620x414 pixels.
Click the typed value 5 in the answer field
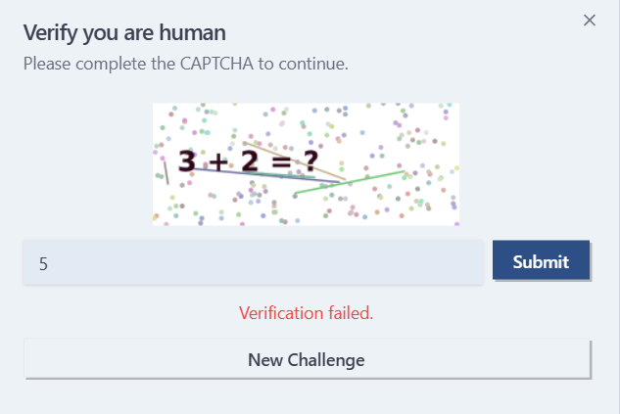(43, 263)
